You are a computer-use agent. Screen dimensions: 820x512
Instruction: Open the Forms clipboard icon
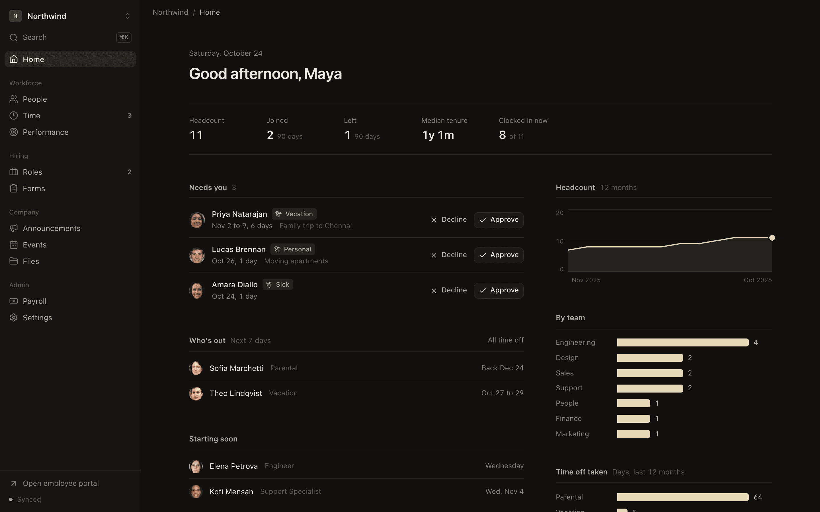14,188
